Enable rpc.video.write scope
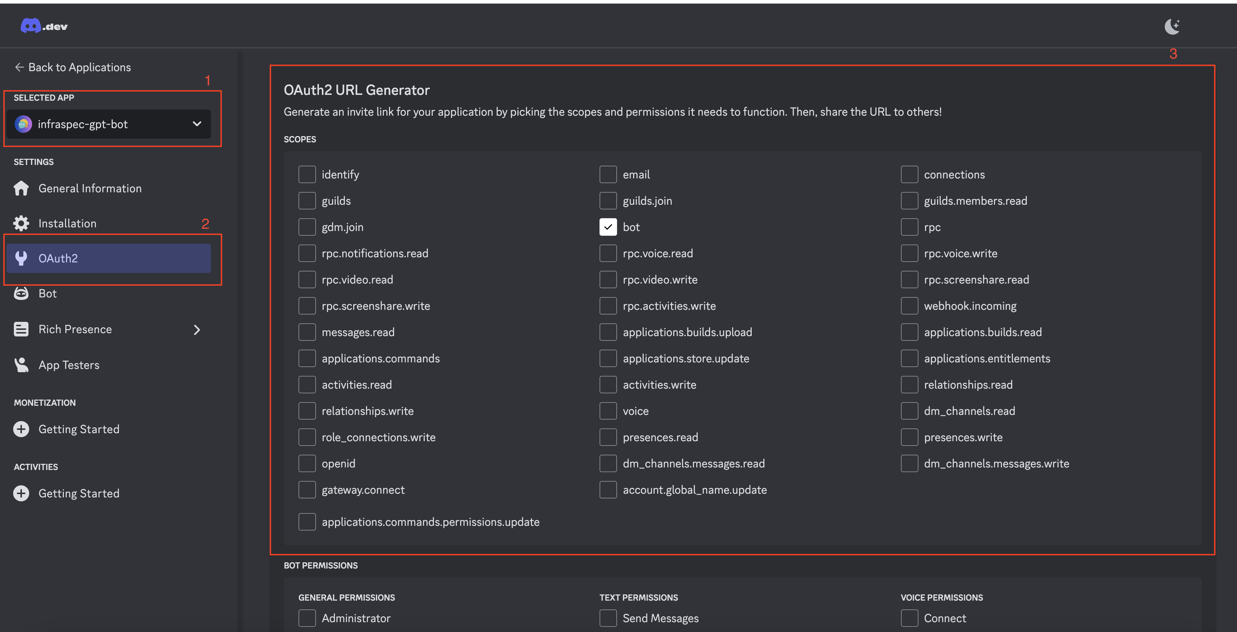This screenshot has height=632, width=1237. 608,280
